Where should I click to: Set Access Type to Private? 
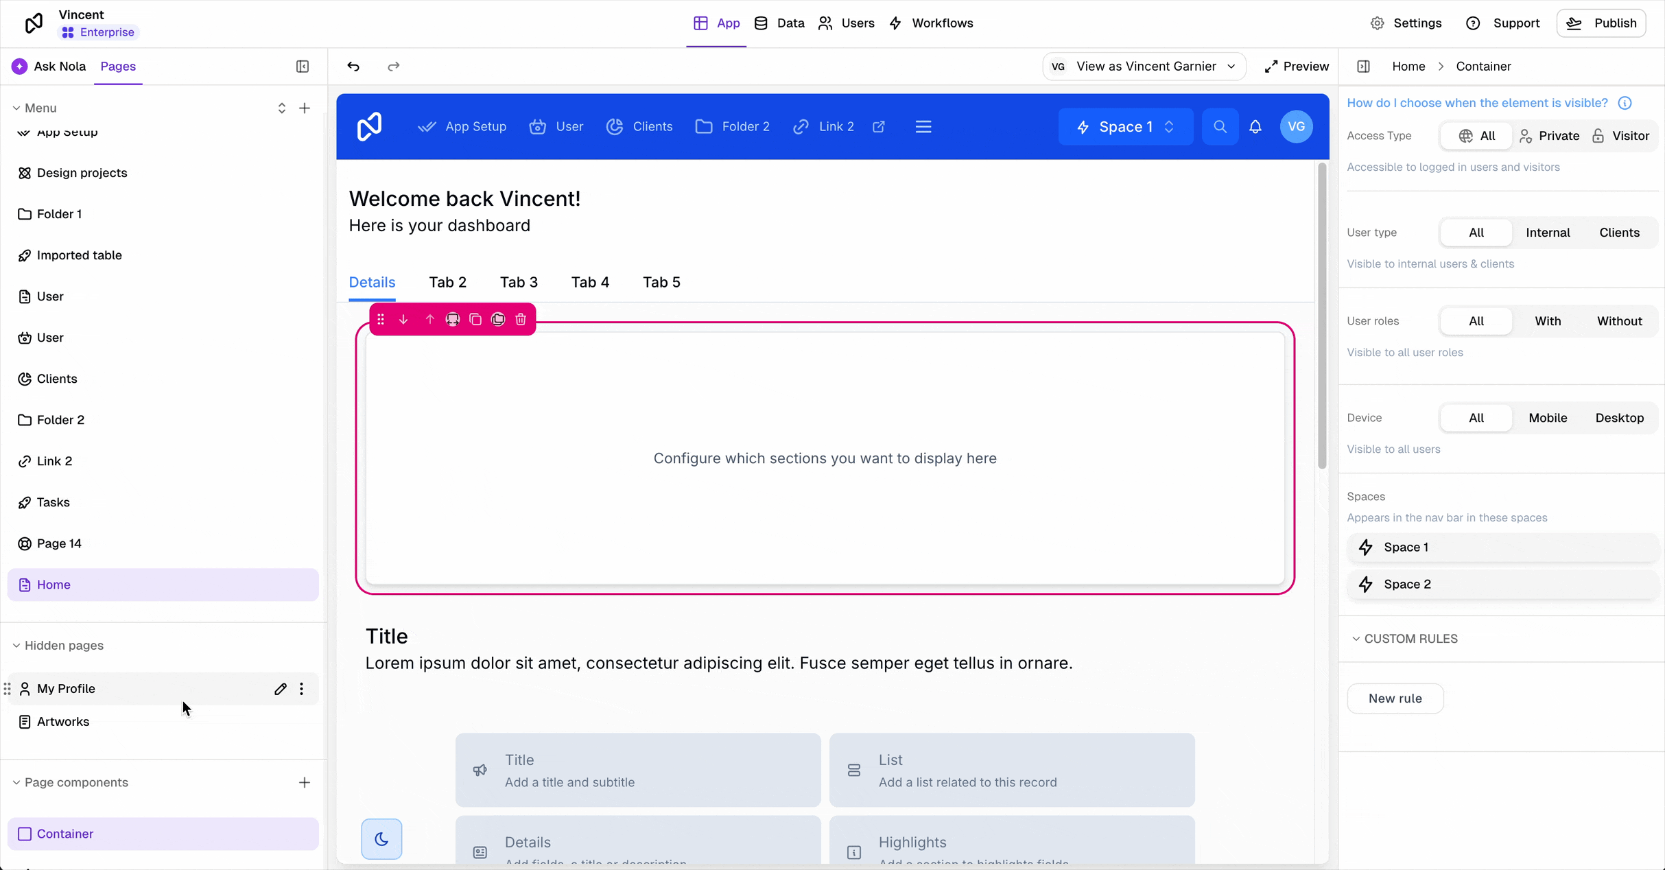click(x=1549, y=136)
